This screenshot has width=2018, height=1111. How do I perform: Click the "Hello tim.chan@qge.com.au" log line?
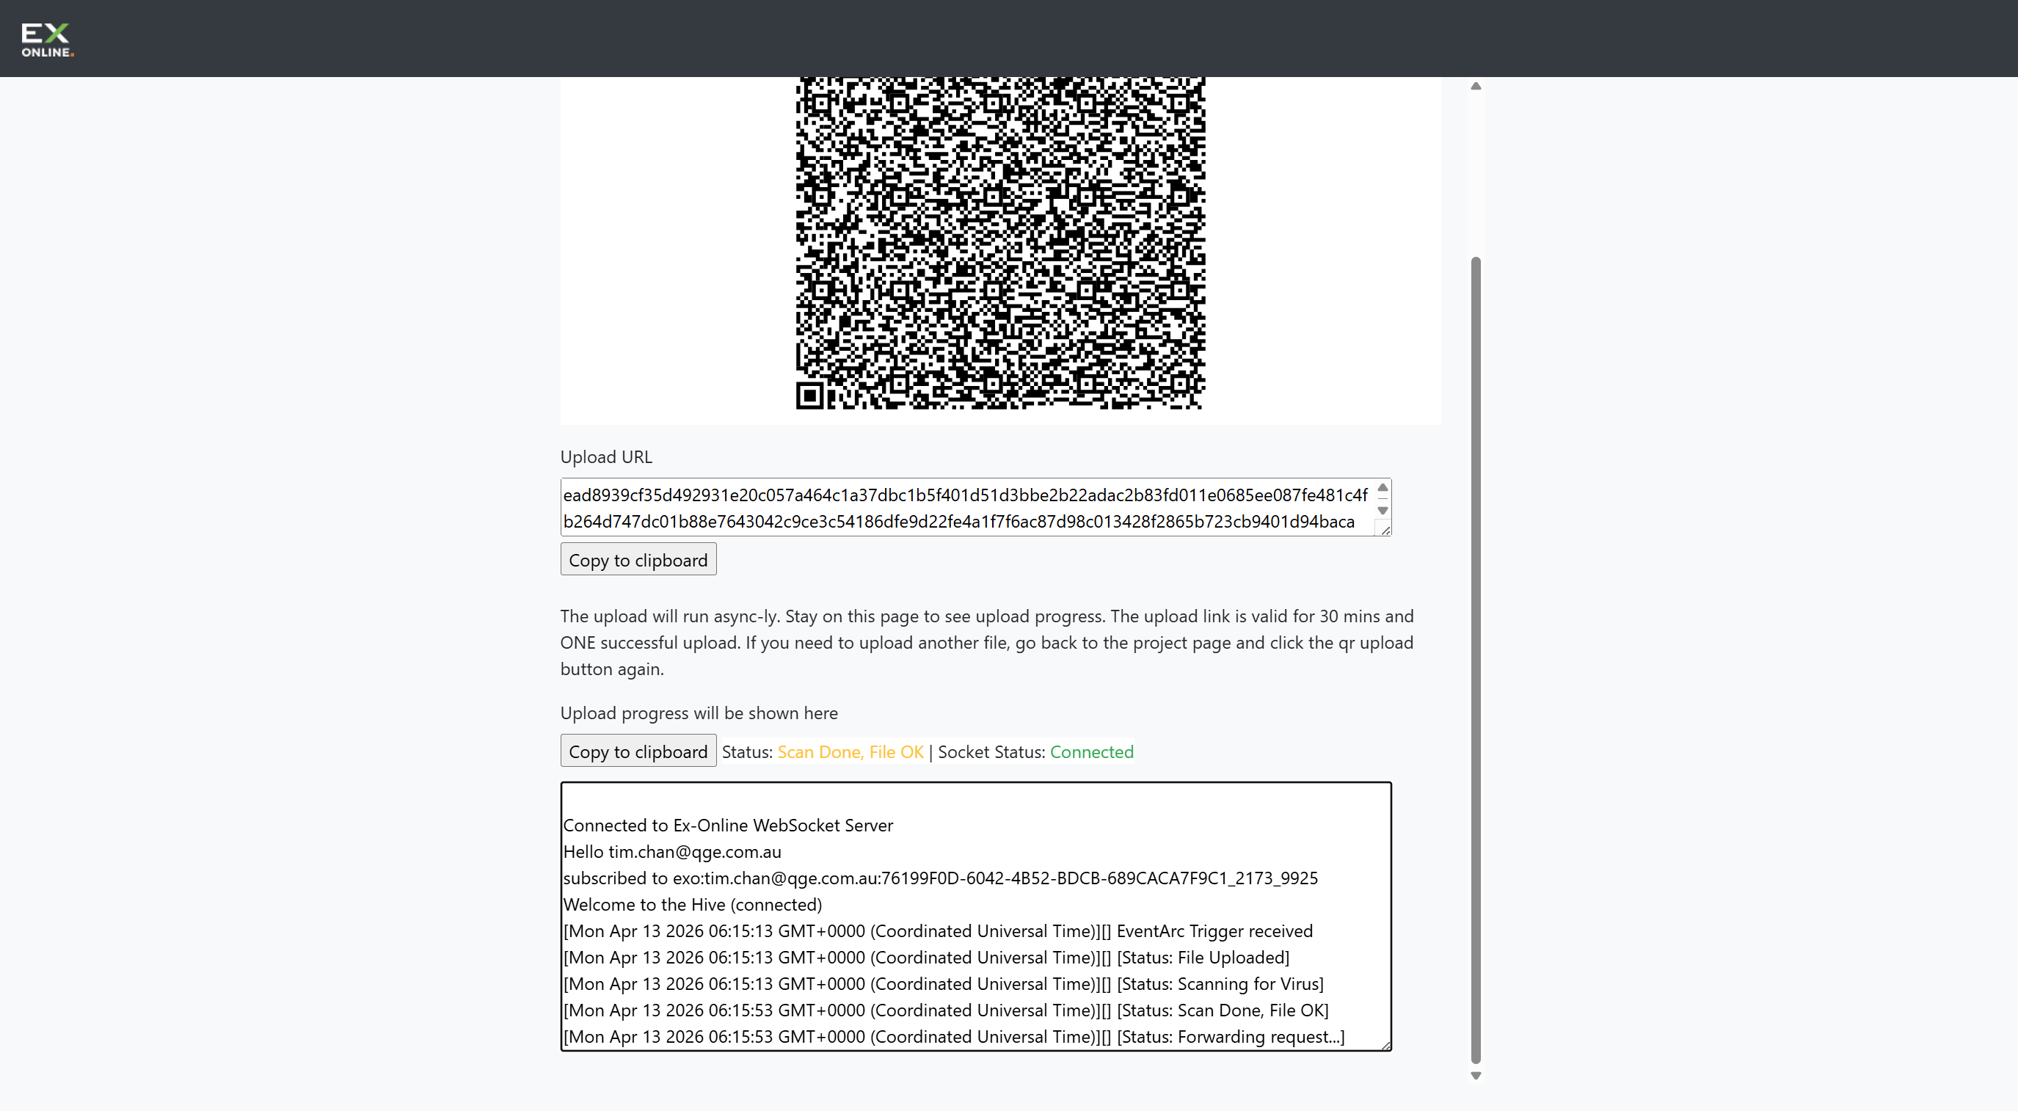pos(672,852)
